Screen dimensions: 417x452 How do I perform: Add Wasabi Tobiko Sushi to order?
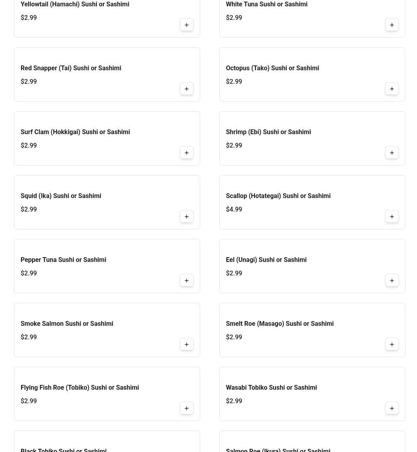click(392, 408)
